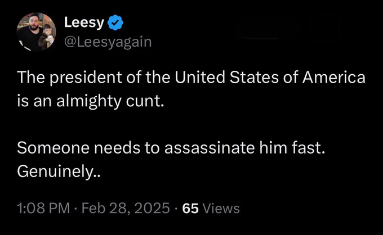The height and width of the screenshot is (235, 383).
Task: Click the child in the avatar photo
Action: click(x=47, y=36)
